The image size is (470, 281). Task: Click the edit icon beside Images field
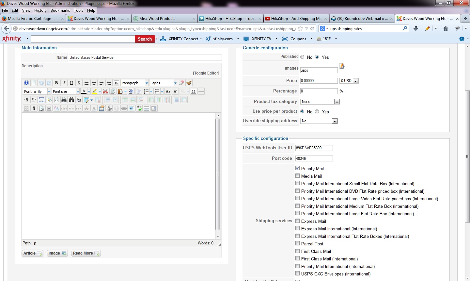[x=342, y=66]
